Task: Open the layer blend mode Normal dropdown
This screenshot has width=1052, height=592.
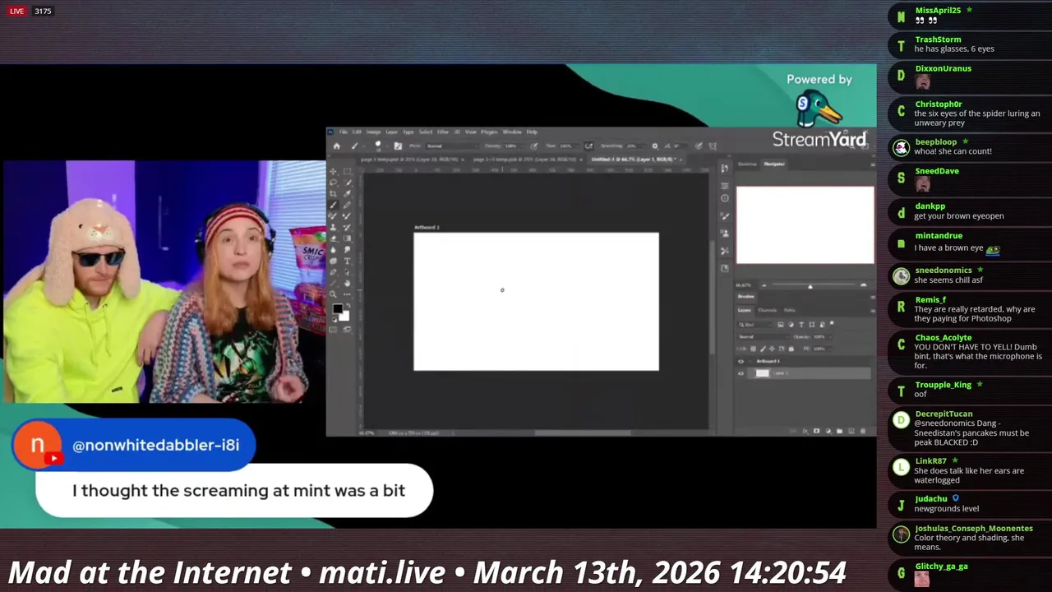Action: coord(764,337)
